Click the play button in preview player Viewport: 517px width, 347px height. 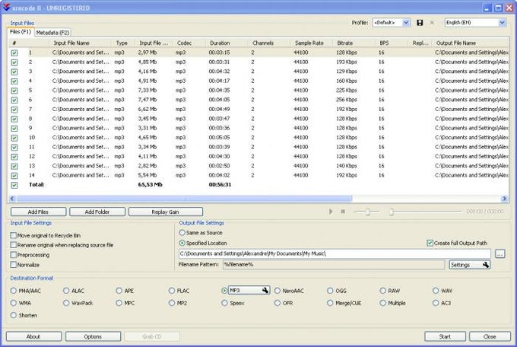click(331, 212)
